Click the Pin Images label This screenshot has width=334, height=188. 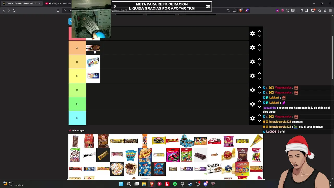[78, 130]
